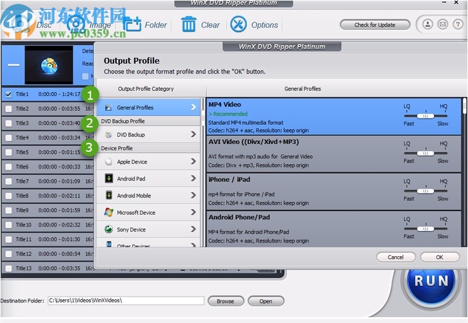Image resolution: width=468 pixels, height=323 pixels.
Task: Check the Title11 checkbox
Action: click(x=8, y=239)
